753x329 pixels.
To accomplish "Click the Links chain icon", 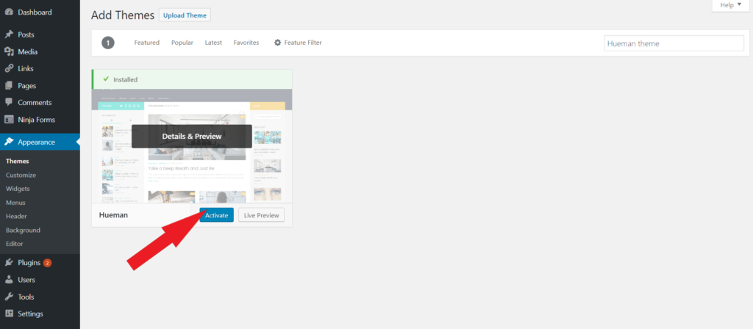I will [x=9, y=68].
